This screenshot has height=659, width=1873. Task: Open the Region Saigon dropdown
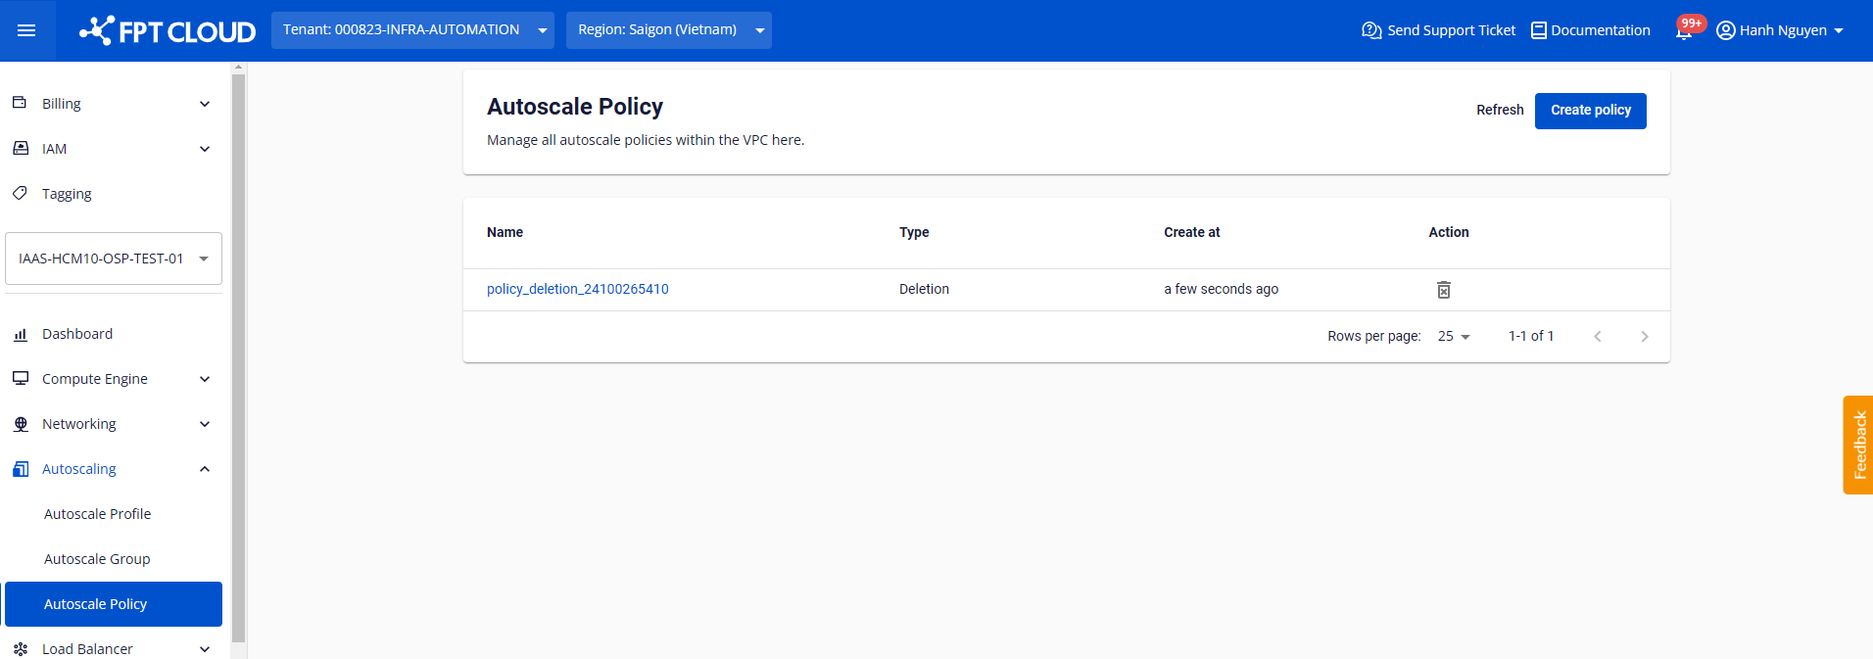[668, 30]
